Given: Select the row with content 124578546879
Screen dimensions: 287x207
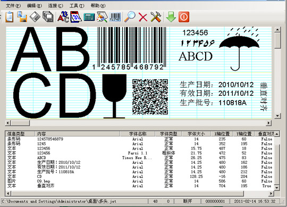Looking at the screenshot, I should pyautogui.click(x=140, y=139).
